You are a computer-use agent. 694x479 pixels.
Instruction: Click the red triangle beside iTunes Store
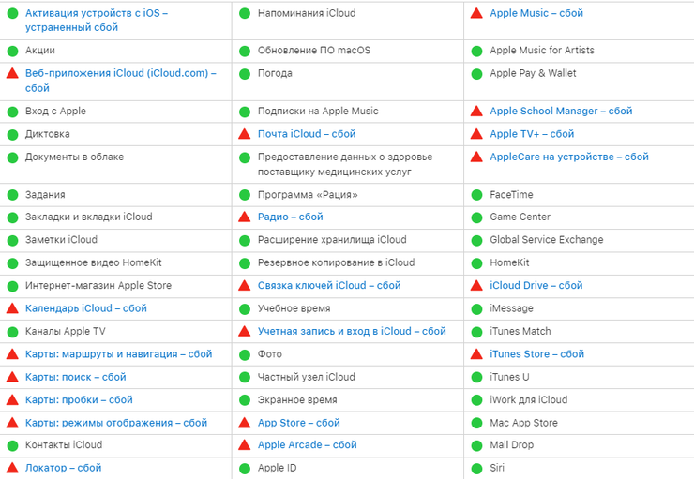pyautogui.click(x=476, y=354)
